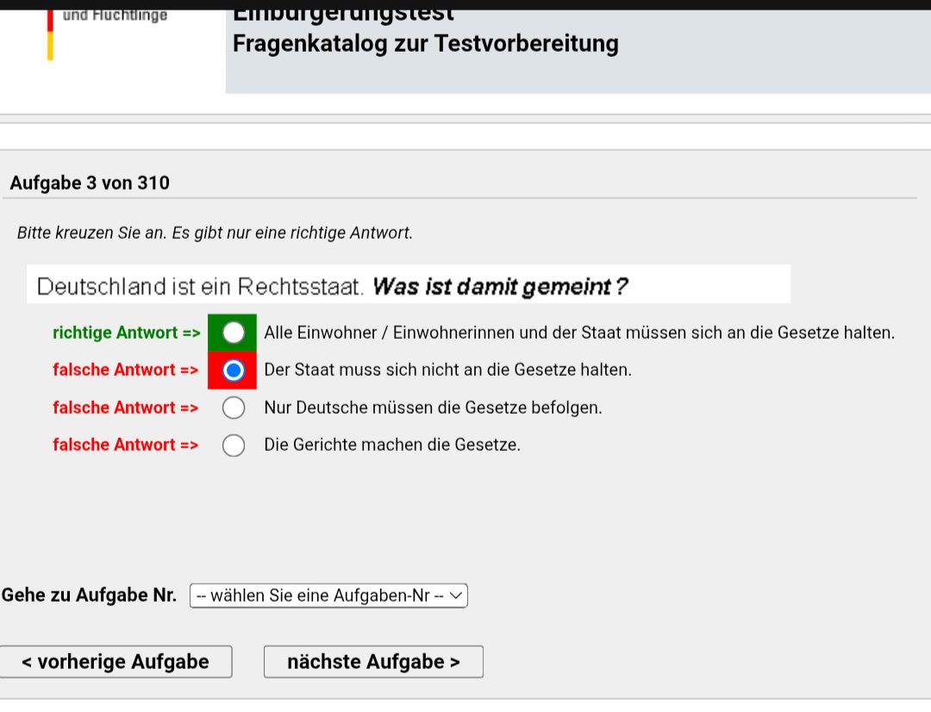Select the radio button for 'Alle Einwohner' answer

point(233,333)
